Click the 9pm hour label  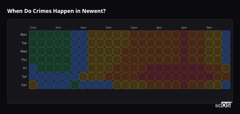click(x=209, y=28)
